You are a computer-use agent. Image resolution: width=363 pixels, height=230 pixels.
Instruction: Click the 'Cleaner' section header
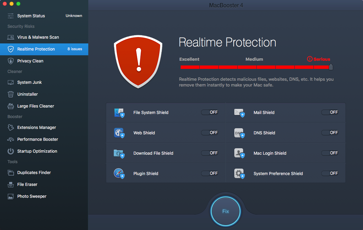[15, 72]
